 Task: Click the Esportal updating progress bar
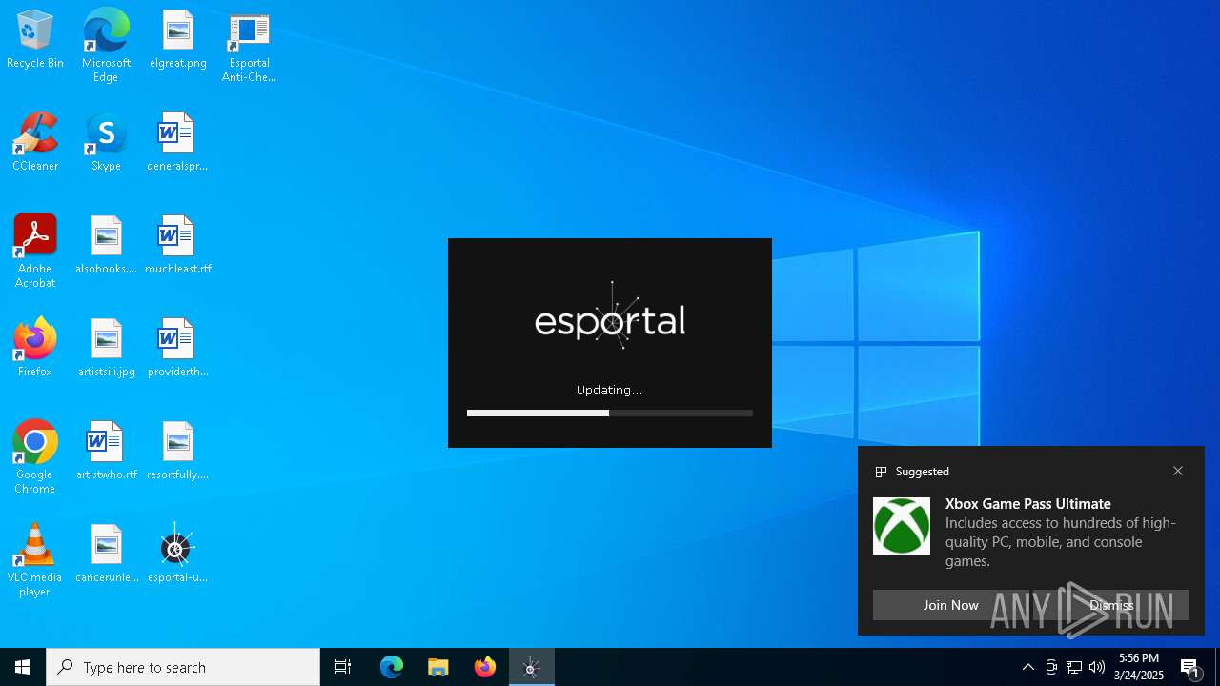point(610,413)
